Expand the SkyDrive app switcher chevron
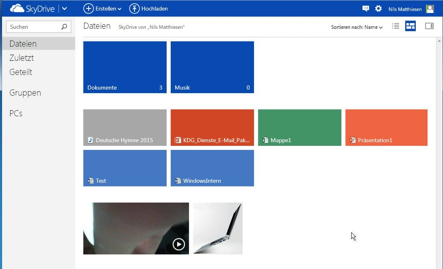This screenshot has height=269, width=443. pyautogui.click(x=64, y=9)
